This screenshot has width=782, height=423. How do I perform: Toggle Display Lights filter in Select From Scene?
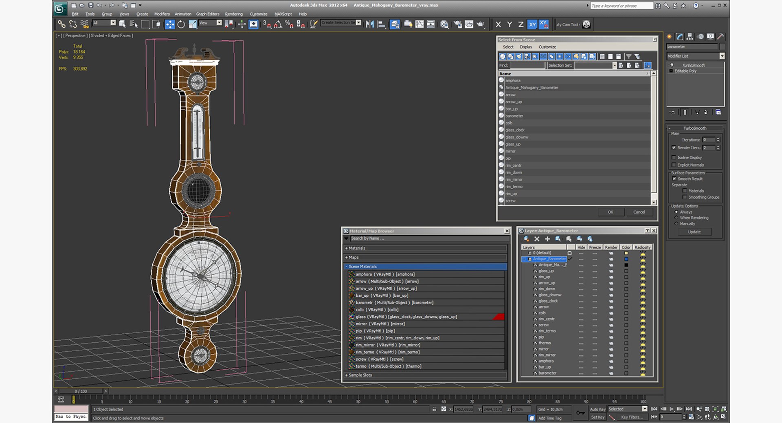519,57
